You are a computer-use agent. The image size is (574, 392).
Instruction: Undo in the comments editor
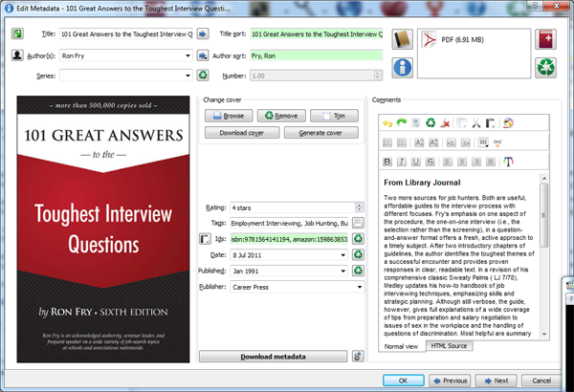[x=387, y=123]
